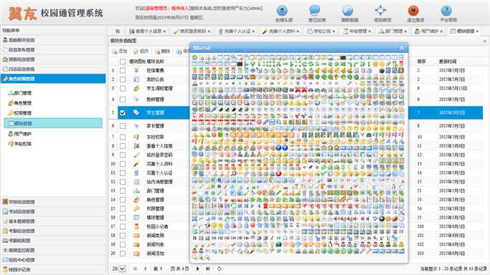The image size is (490, 275).
Task: Click the red 退出登录 logout icon
Action: click(413, 10)
